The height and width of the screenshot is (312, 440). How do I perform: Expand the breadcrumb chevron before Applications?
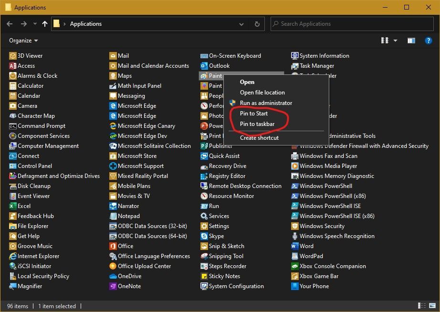[x=64, y=24]
